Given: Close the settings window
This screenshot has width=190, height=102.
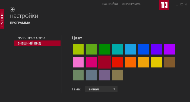Looking at the screenshot, I should 186,5.
